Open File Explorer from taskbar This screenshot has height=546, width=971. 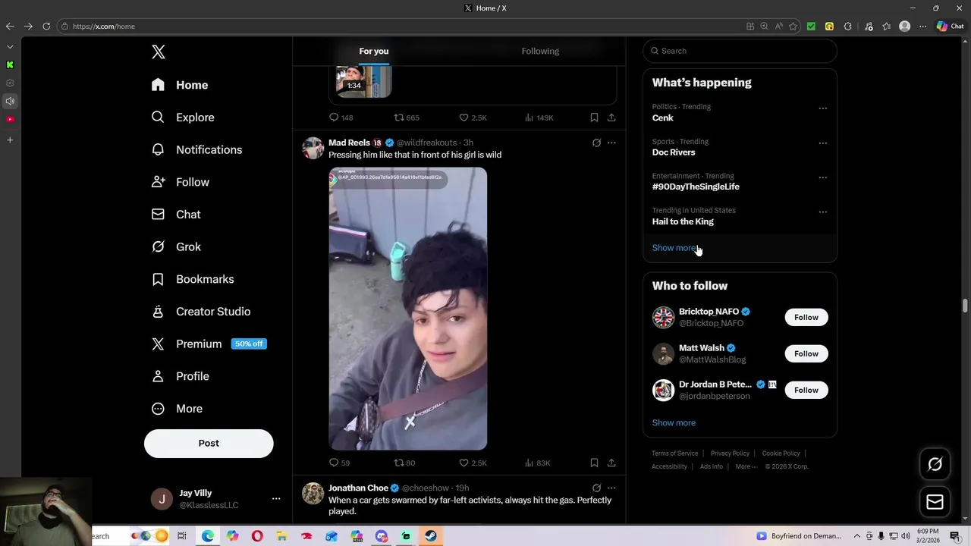pyautogui.click(x=282, y=536)
